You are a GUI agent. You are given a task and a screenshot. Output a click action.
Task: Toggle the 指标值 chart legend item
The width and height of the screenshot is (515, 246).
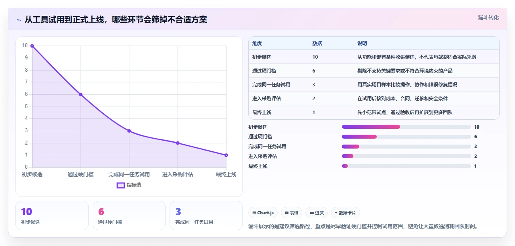pyautogui.click(x=129, y=185)
